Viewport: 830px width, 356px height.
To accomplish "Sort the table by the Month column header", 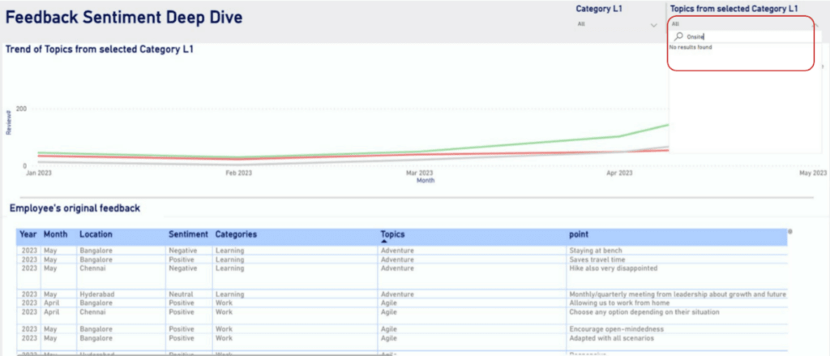I will [x=55, y=234].
